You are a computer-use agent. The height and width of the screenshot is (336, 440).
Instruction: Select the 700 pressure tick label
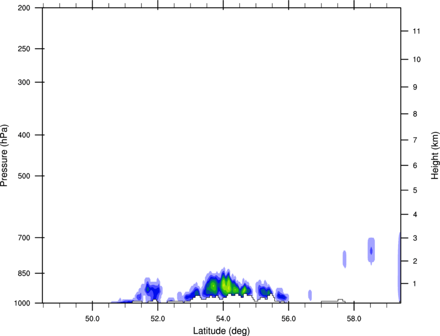(24, 238)
